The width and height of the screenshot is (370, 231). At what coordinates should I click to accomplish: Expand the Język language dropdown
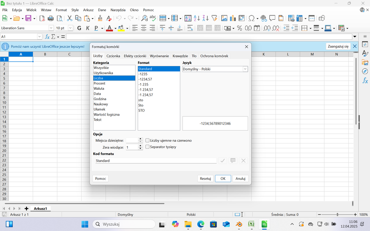click(245, 69)
